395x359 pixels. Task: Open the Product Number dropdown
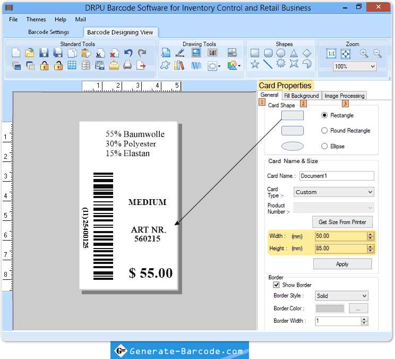pyautogui.click(x=334, y=208)
